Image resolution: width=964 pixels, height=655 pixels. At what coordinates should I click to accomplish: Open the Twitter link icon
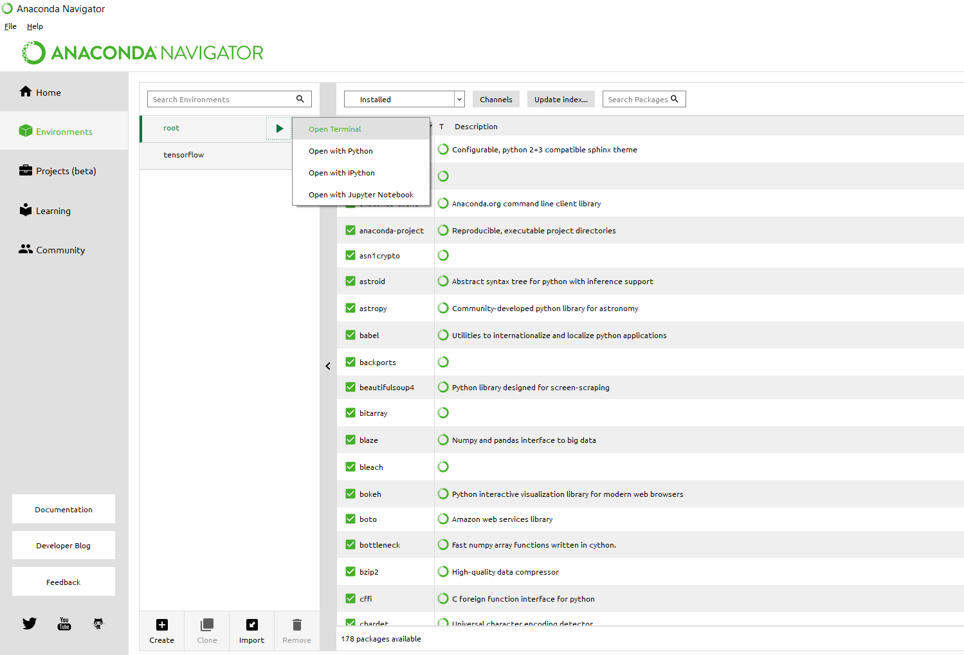coord(30,624)
